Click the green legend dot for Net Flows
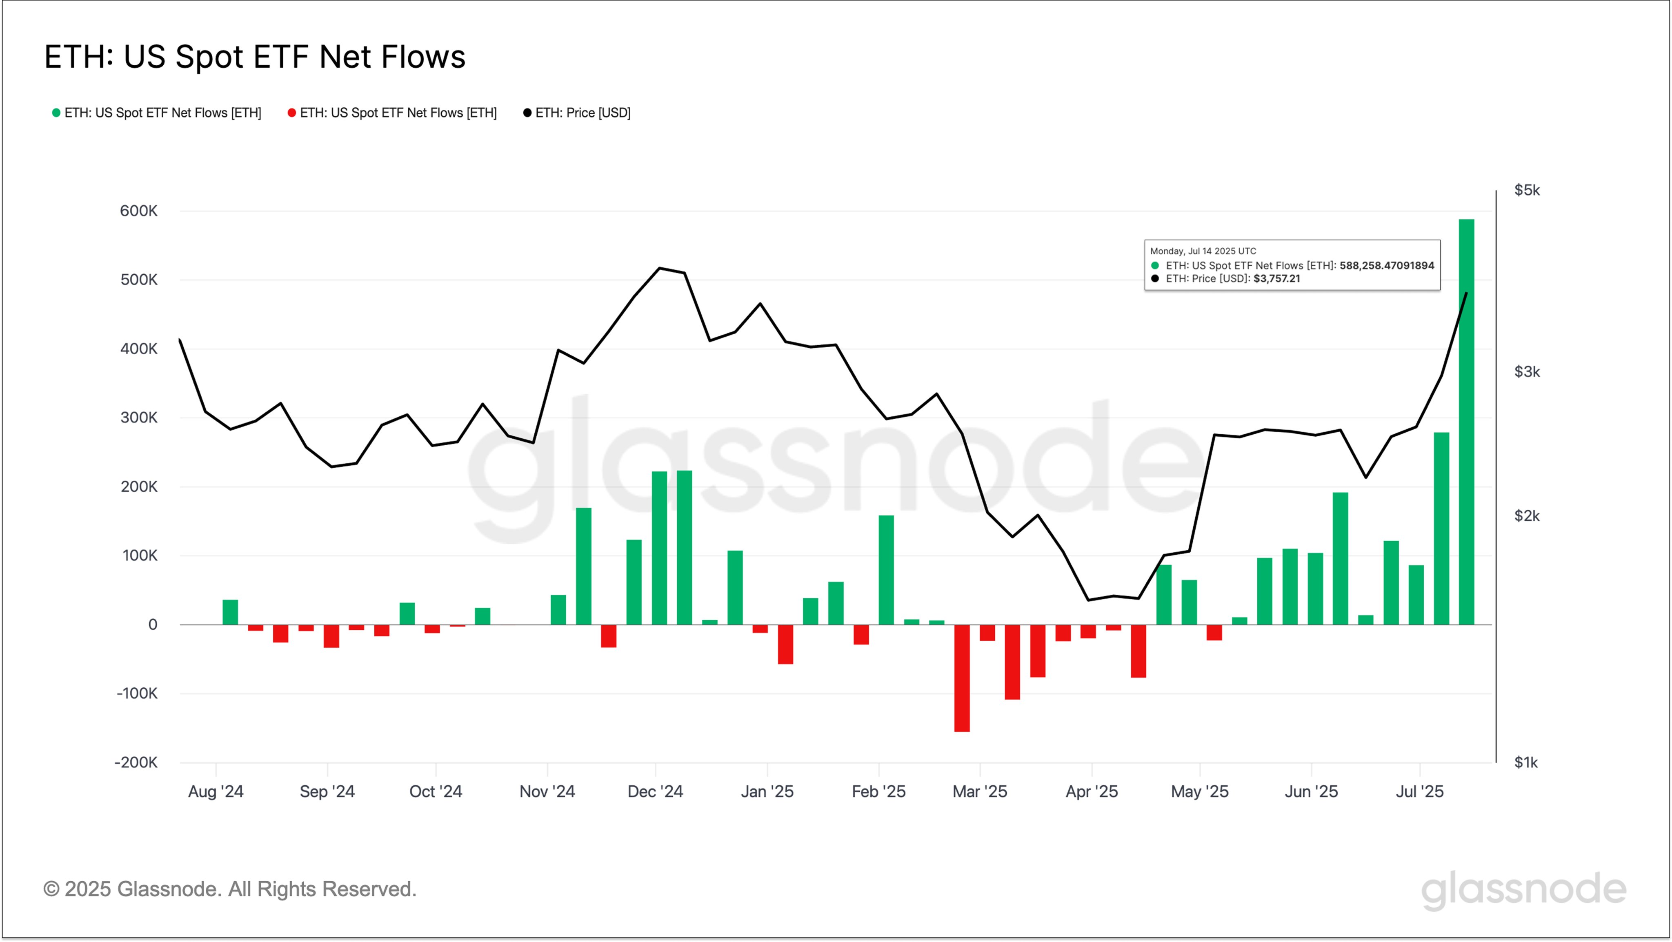1672x942 pixels. click(x=56, y=113)
